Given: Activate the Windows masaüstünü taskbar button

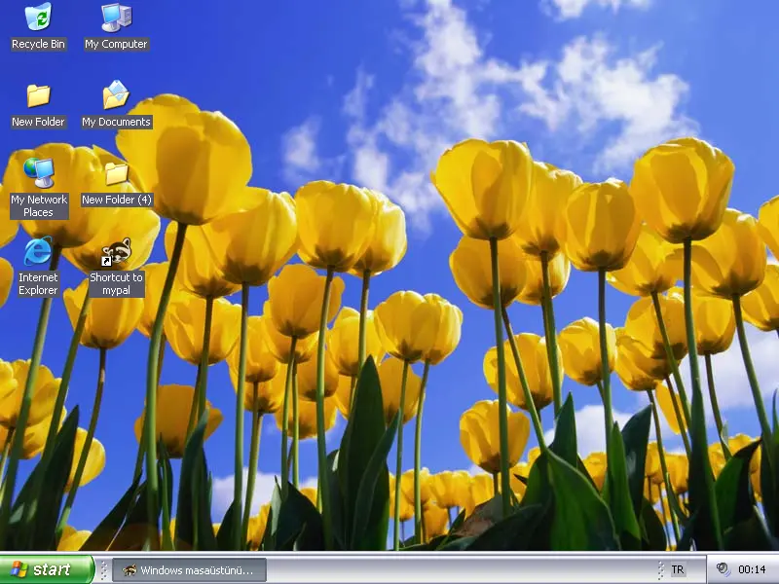Looking at the screenshot, I should tap(189, 570).
